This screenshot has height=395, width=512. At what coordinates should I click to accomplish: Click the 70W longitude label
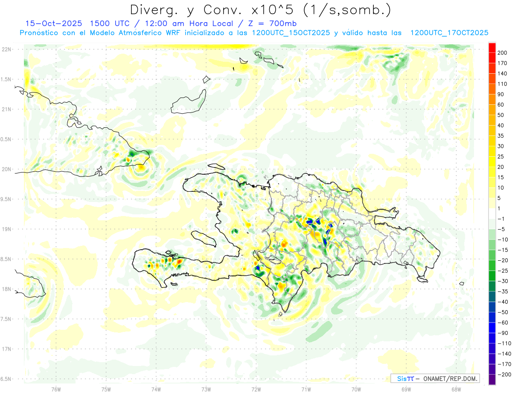[356, 389]
